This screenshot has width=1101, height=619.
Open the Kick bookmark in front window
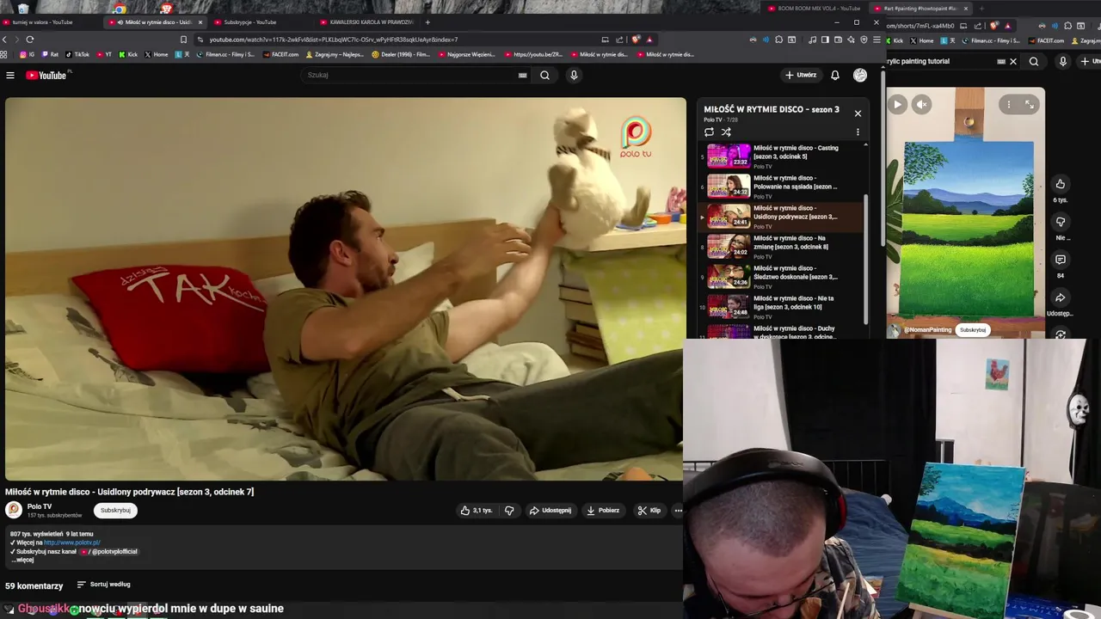pos(128,55)
